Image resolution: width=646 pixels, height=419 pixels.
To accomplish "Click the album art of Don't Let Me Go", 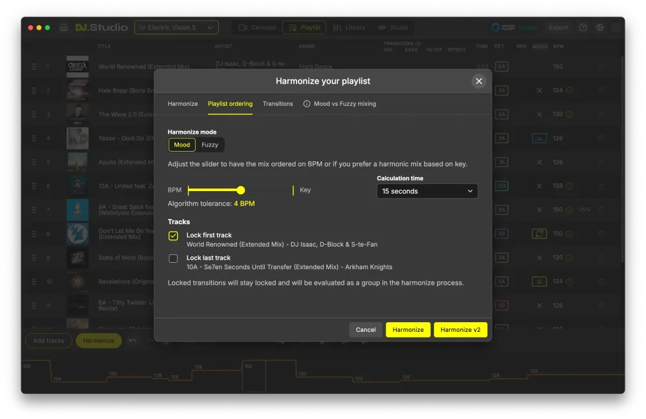I will coord(78,234).
